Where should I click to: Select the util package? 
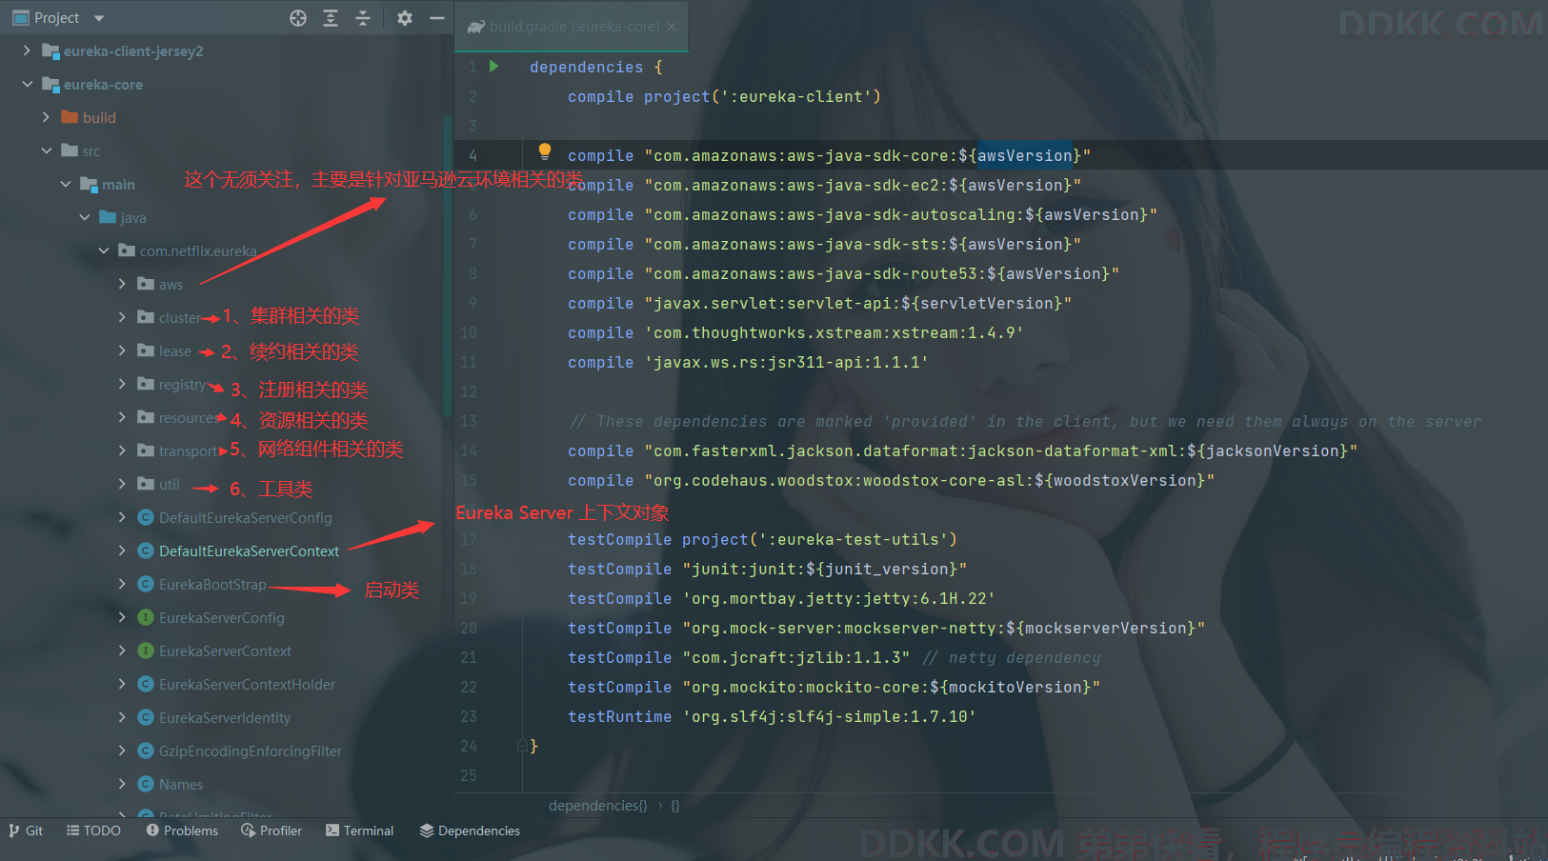click(x=170, y=484)
